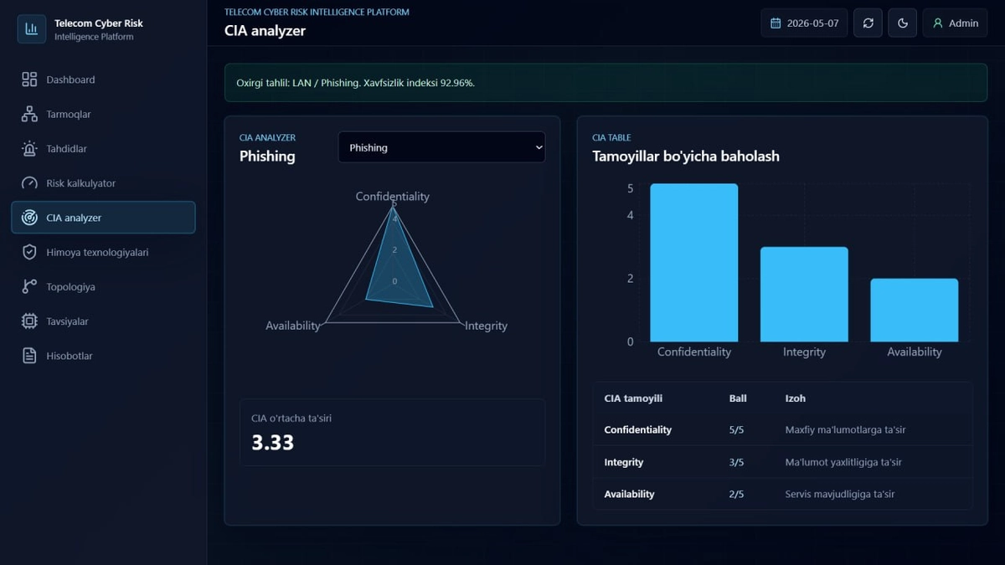The image size is (1005, 565).
Task: Toggle dark mode with moon button
Action: coord(902,23)
